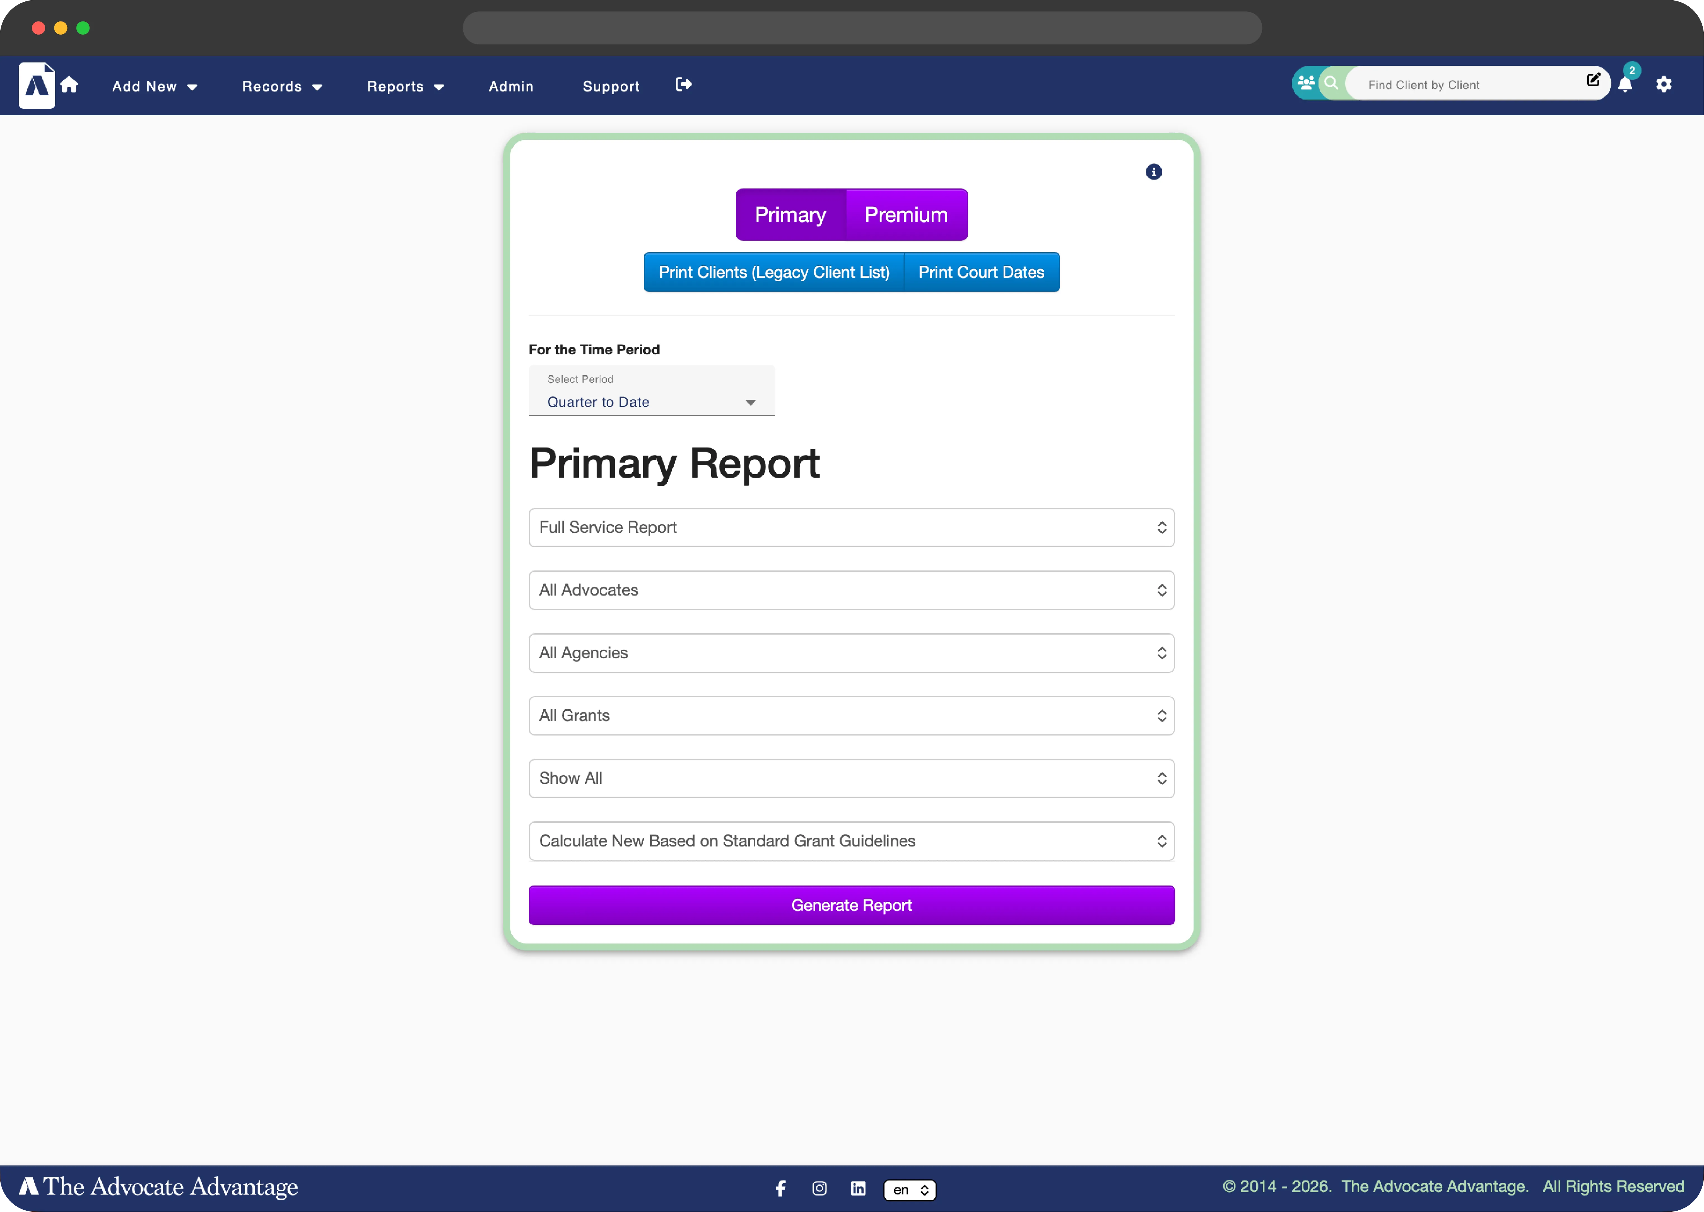1704x1212 pixels.
Task: Click Print Clients (Legacy Client List)
Action: [x=773, y=272]
